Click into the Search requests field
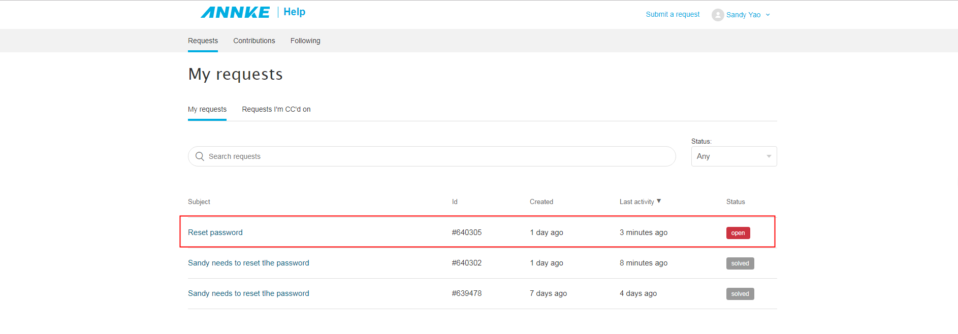The width and height of the screenshot is (958, 334). (x=432, y=156)
